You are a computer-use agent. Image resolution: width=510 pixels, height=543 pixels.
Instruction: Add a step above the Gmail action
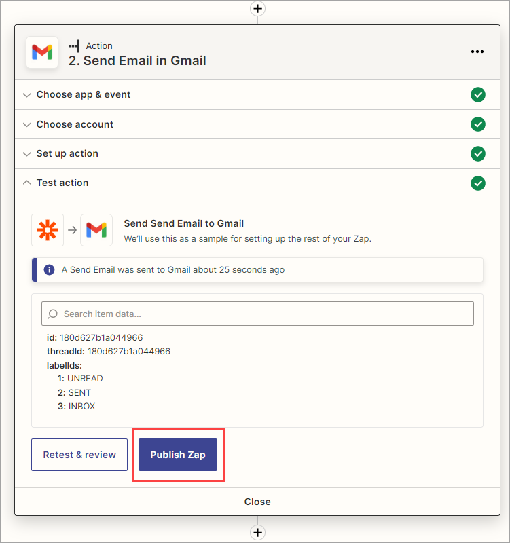(257, 8)
